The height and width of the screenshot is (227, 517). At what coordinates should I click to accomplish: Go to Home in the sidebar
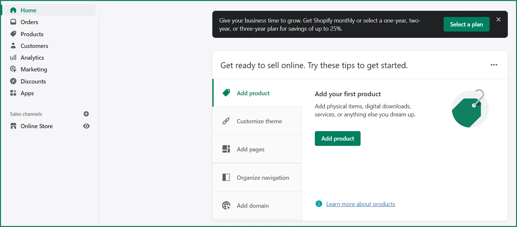50,10
